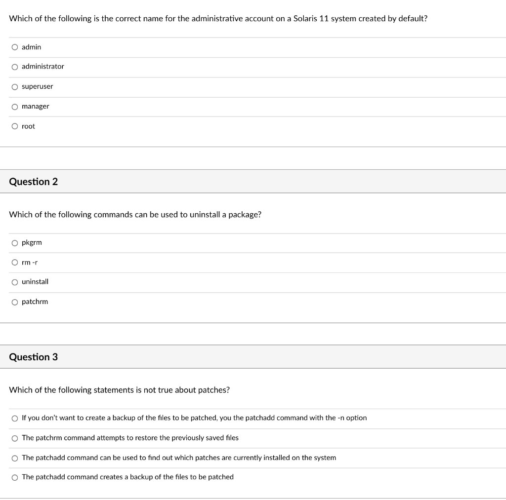The image size is (506, 500).
Task: Select the admin answer option
Action: pyautogui.click(x=15, y=47)
